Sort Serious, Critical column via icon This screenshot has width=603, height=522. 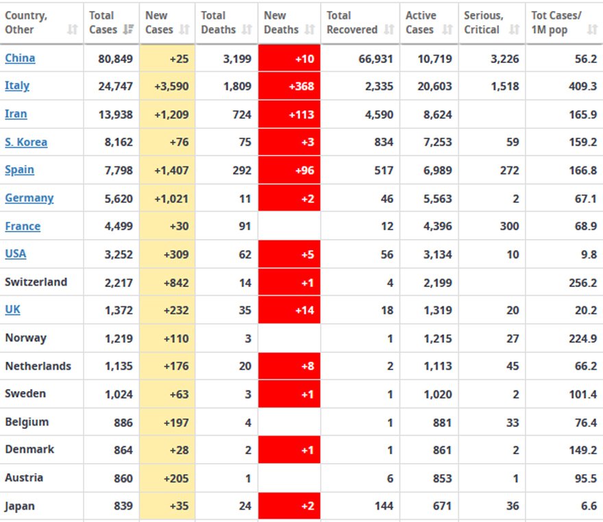[x=515, y=30]
